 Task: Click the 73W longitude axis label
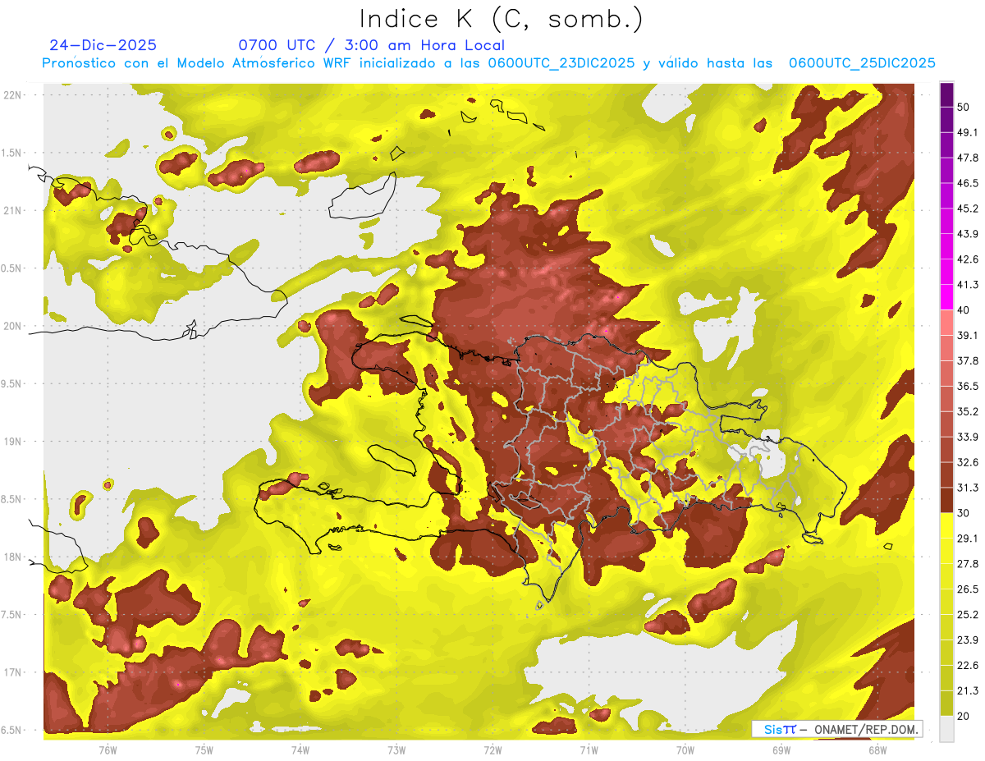[396, 750]
